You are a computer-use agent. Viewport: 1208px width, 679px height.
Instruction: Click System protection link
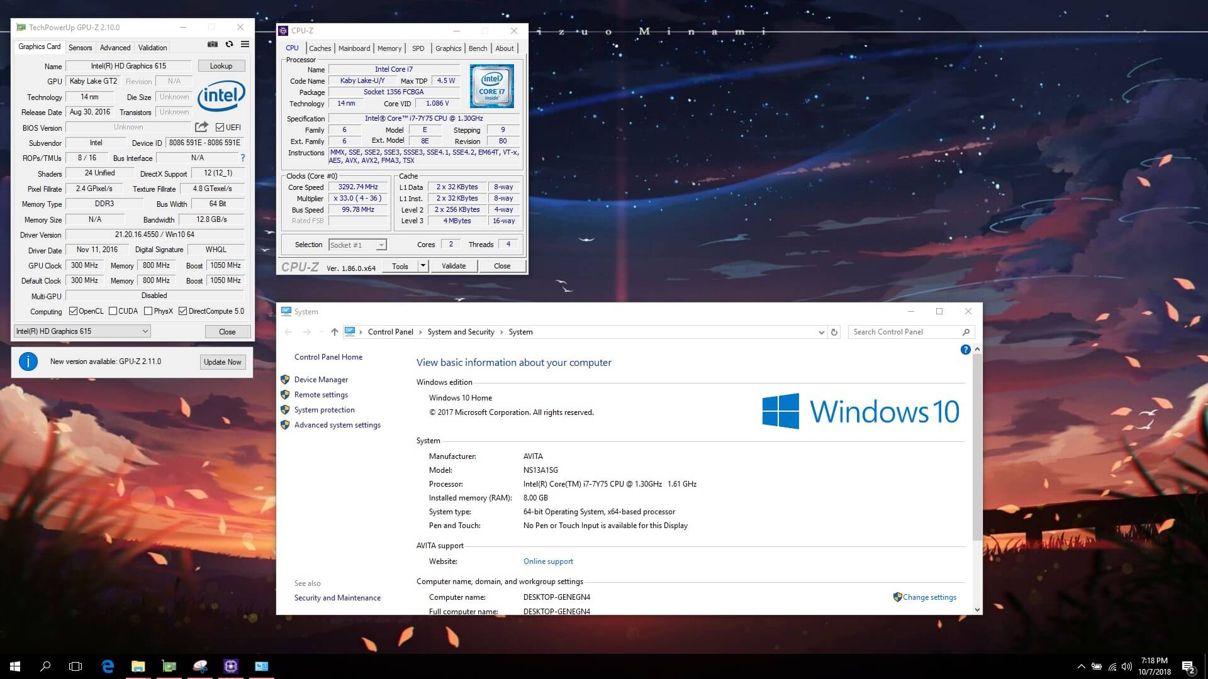[325, 410]
